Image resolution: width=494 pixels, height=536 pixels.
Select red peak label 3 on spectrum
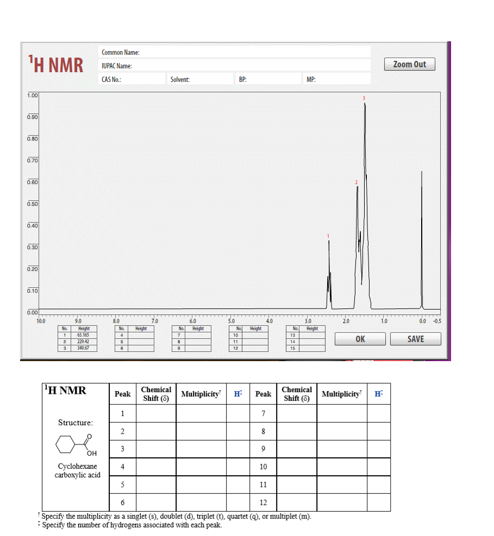(364, 98)
